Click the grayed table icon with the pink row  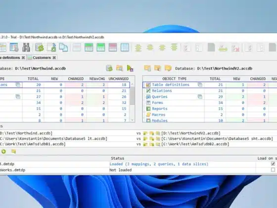[x=77, y=47]
